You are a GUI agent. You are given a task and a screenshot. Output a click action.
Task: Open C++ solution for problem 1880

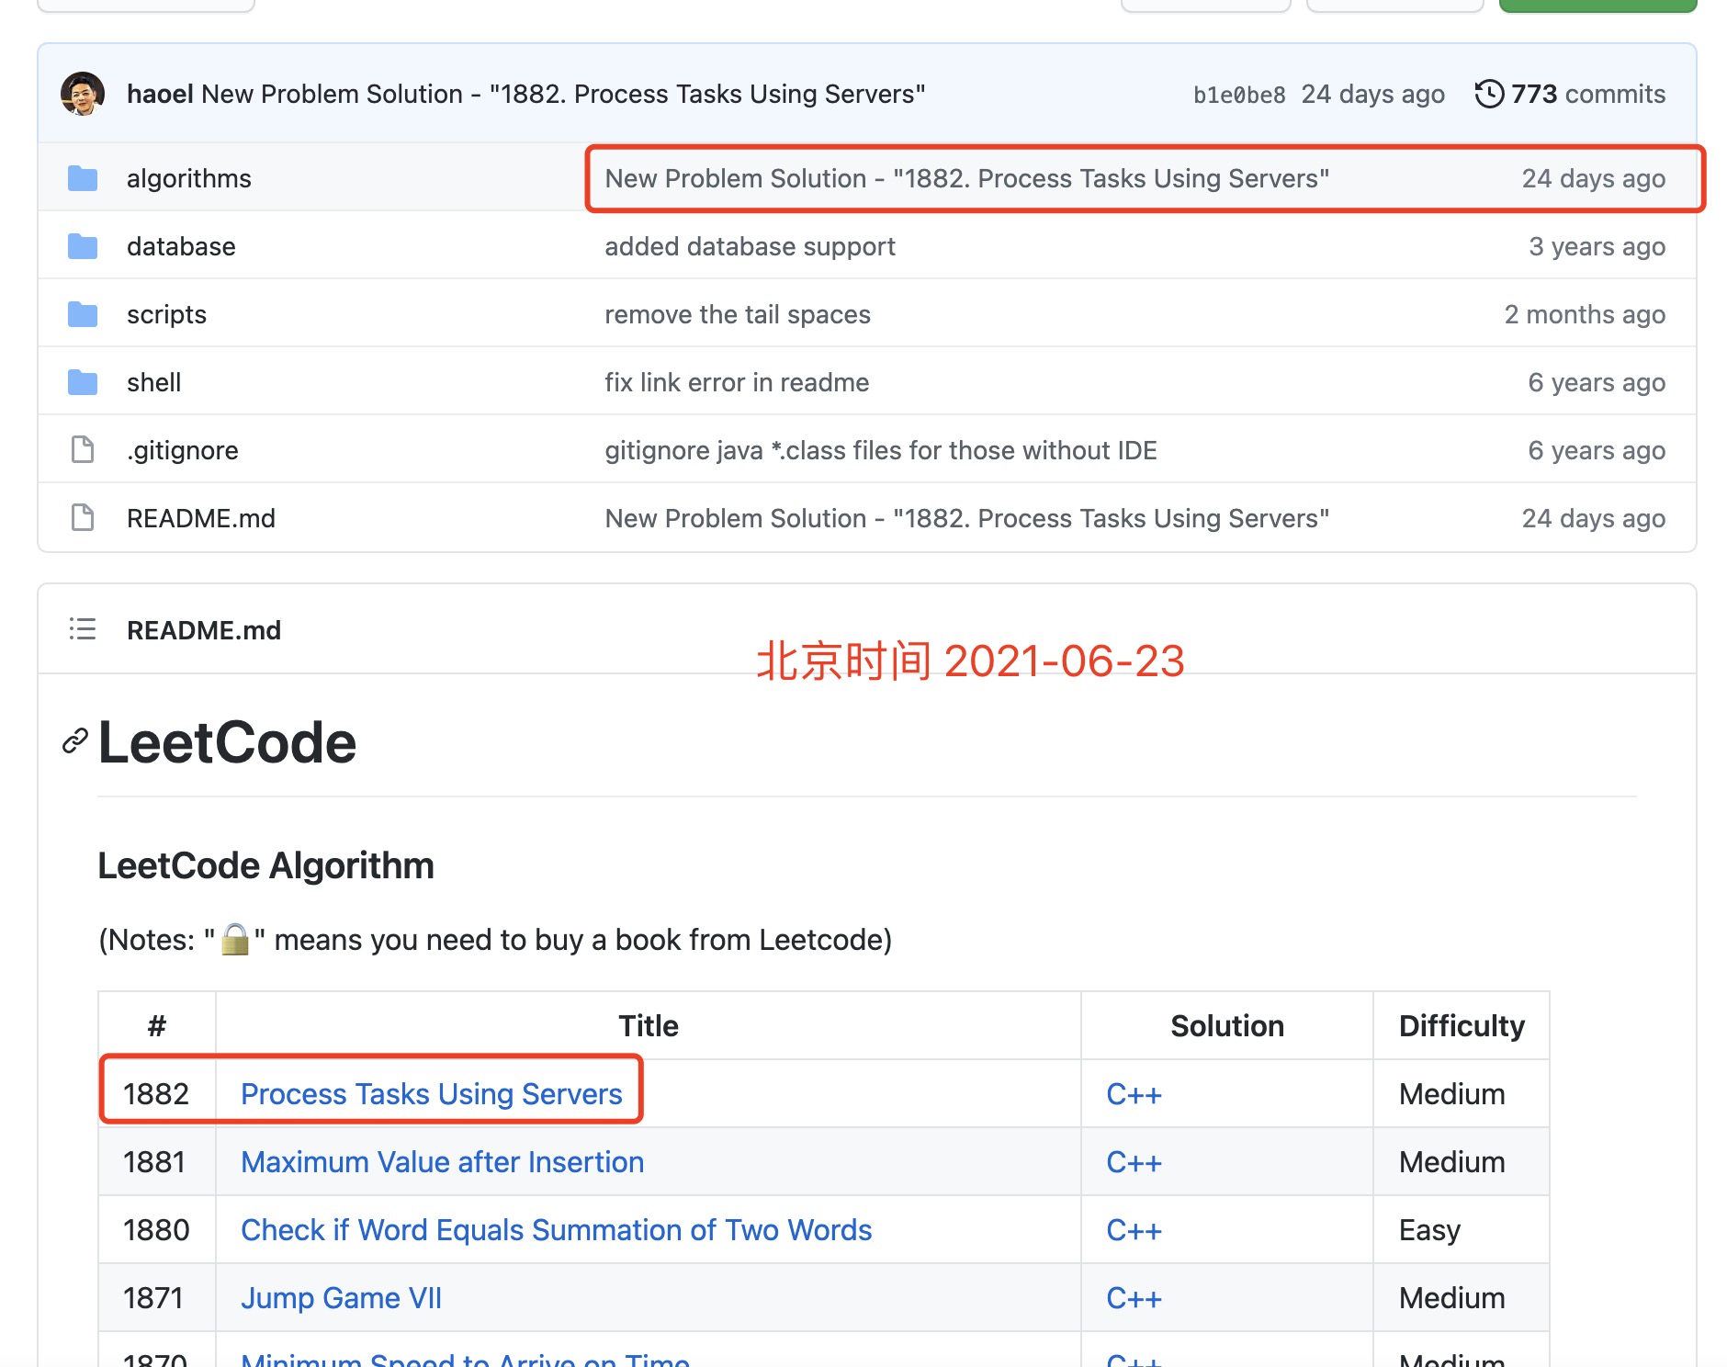tap(1134, 1230)
